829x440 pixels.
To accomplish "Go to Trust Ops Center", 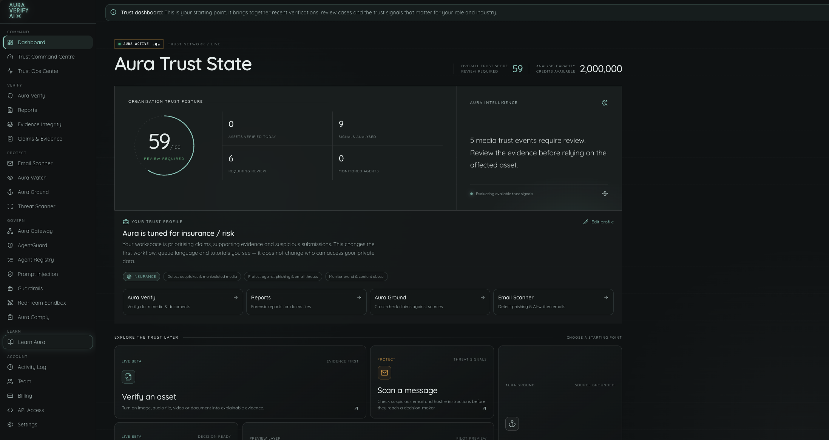I will 48,71.
